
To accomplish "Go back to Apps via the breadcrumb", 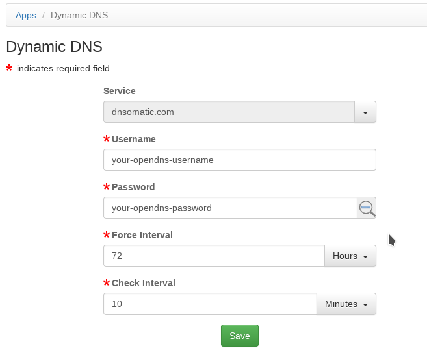I will 26,15.
